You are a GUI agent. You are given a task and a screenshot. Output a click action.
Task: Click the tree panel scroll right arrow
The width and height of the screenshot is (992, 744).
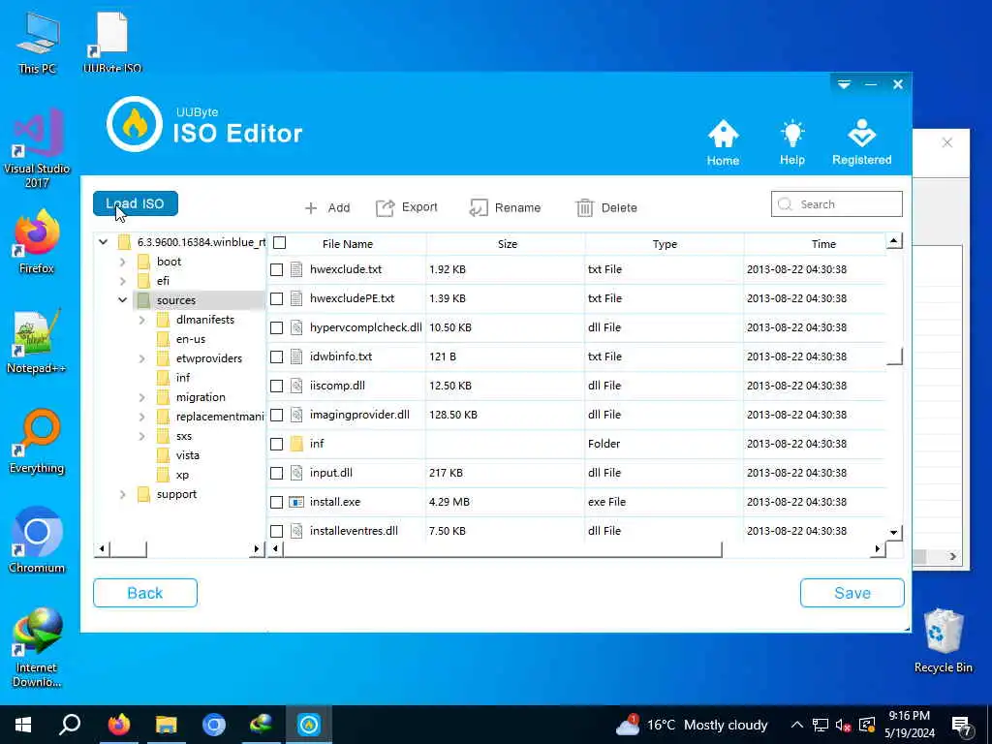(x=256, y=549)
